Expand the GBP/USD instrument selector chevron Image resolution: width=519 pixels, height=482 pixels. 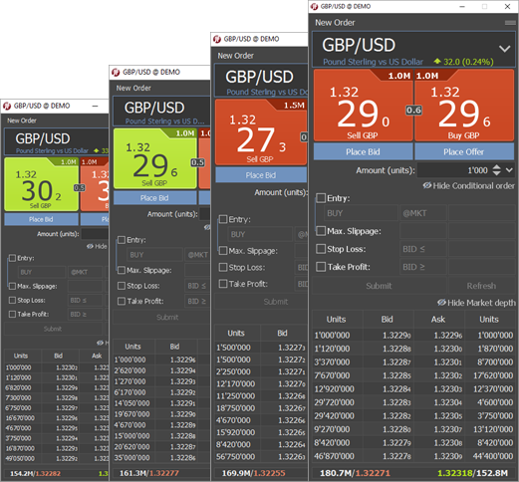[505, 49]
